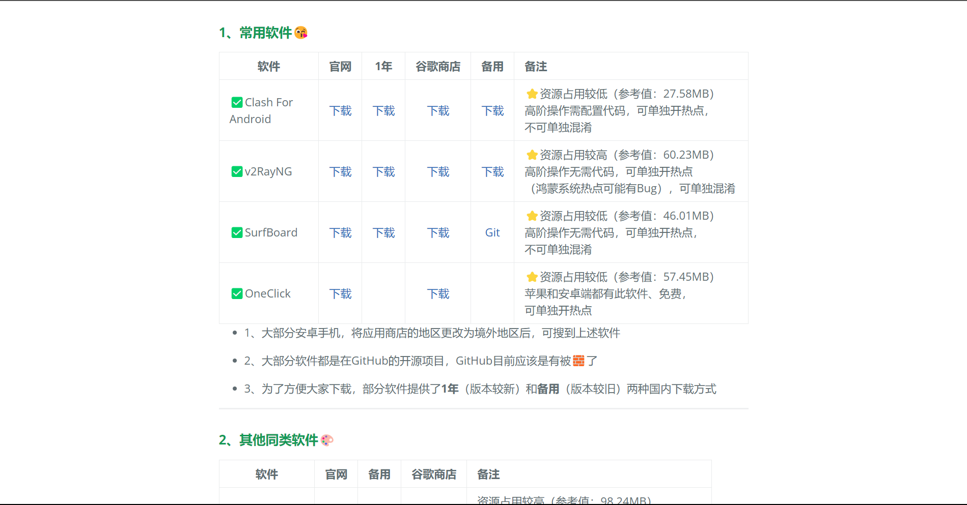The width and height of the screenshot is (967, 505).
Task: Click the 备注 header in the second table
Action: click(x=488, y=474)
